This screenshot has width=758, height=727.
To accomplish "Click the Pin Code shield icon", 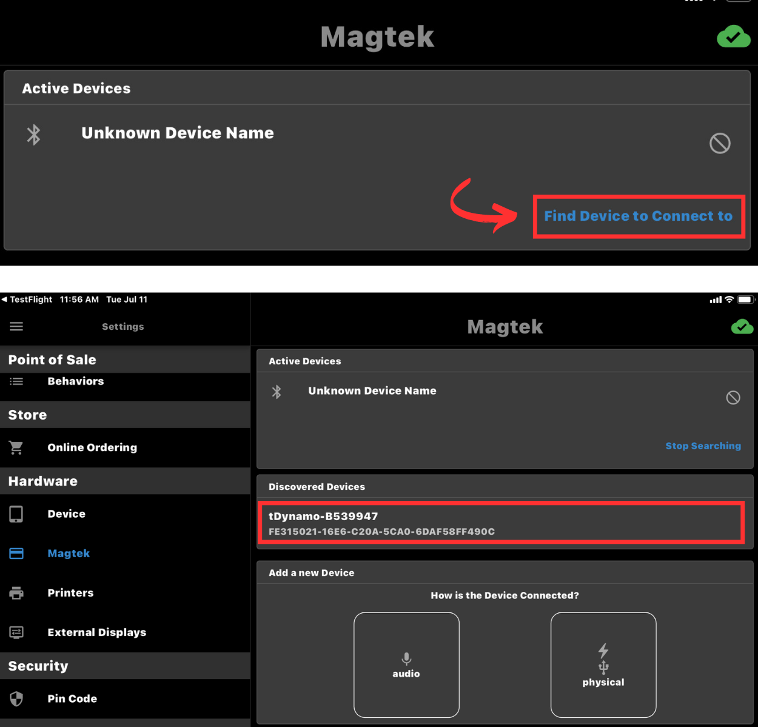I will (16, 699).
